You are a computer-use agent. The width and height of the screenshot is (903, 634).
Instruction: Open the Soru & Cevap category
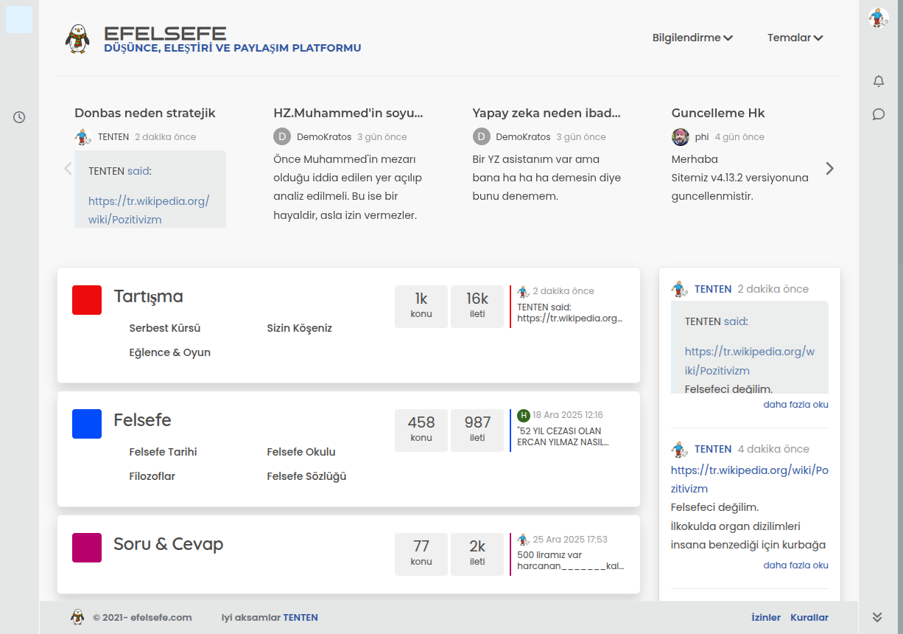pyautogui.click(x=168, y=544)
